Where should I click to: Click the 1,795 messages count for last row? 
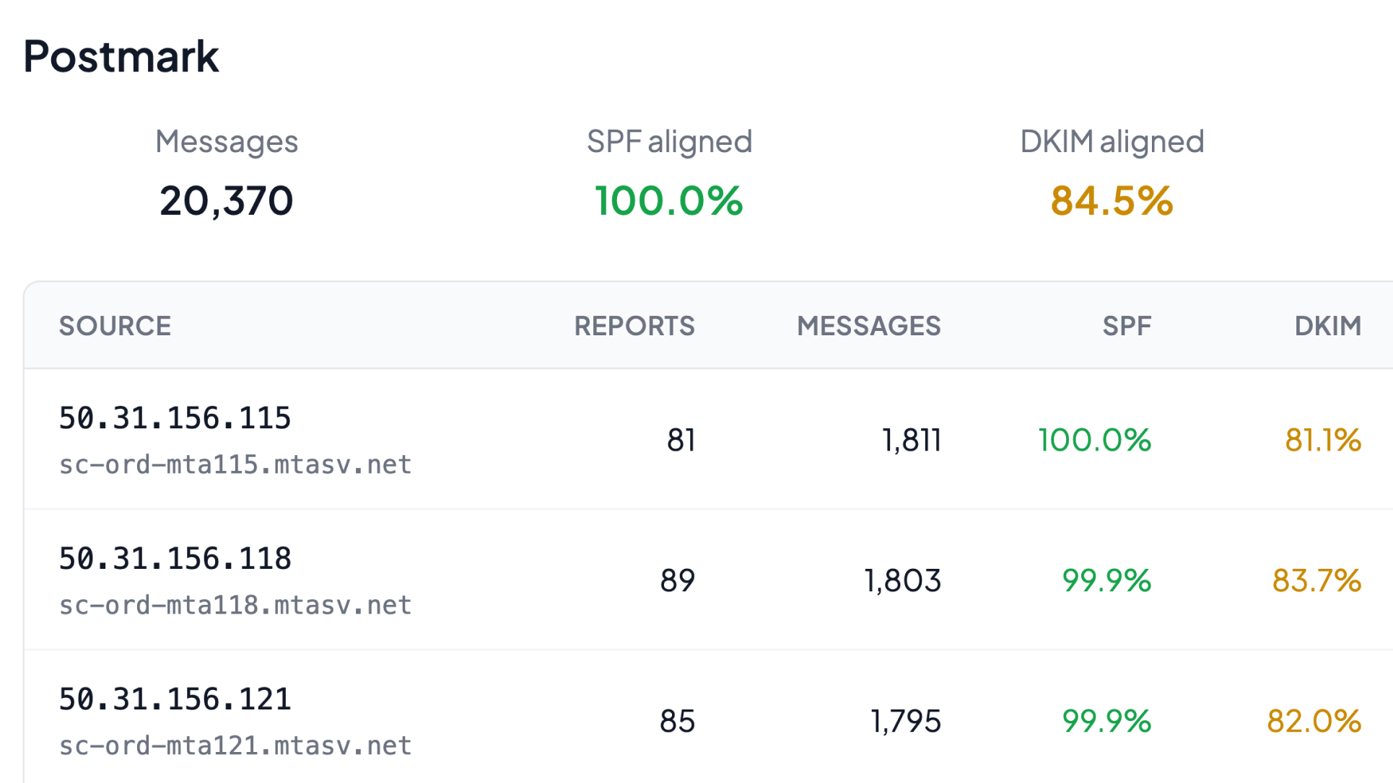pos(904,720)
